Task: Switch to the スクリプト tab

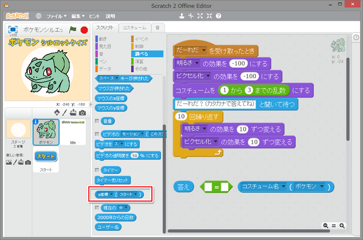Action: pyautogui.click(x=105, y=28)
